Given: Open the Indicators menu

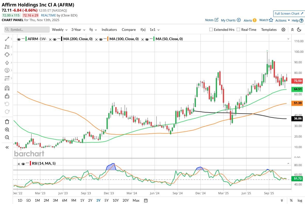Looking at the screenshot, I should (x=109, y=30).
